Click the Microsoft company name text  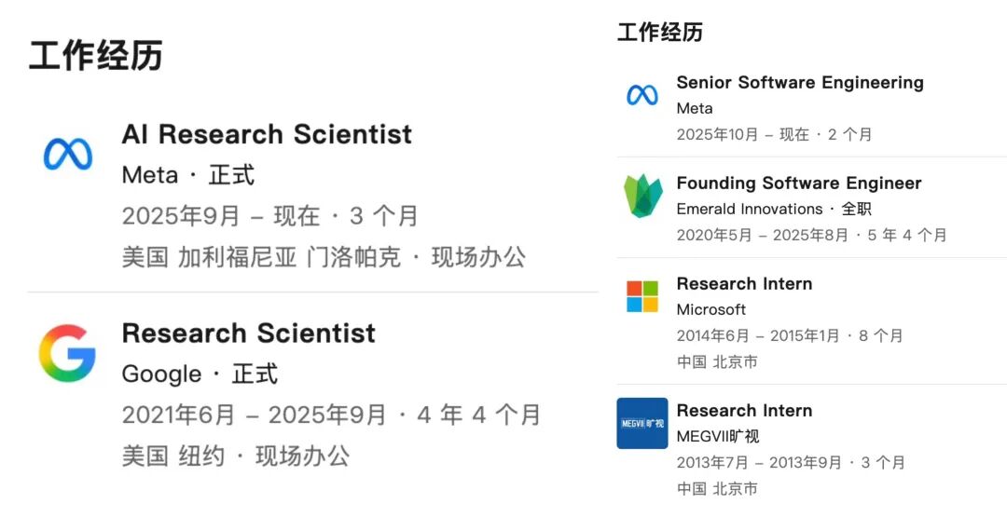(711, 309)
